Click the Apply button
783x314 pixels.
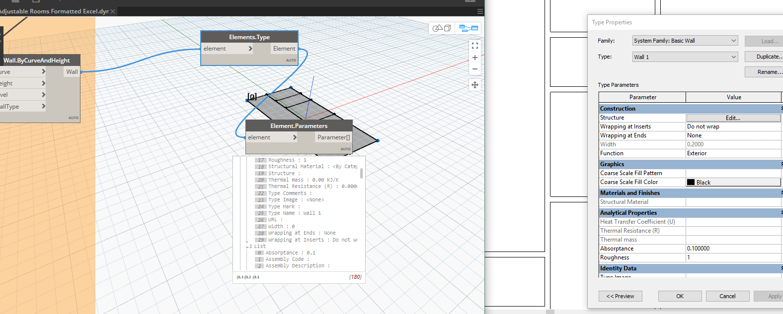(x=769, y=296)
